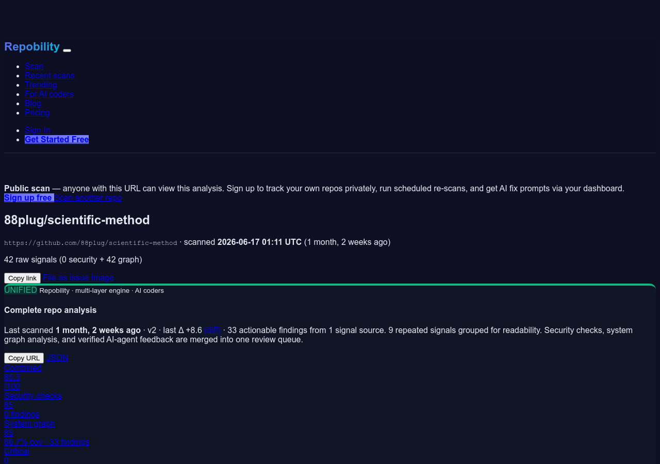
Task: Open System graph score link
Action: click(29, 423)
